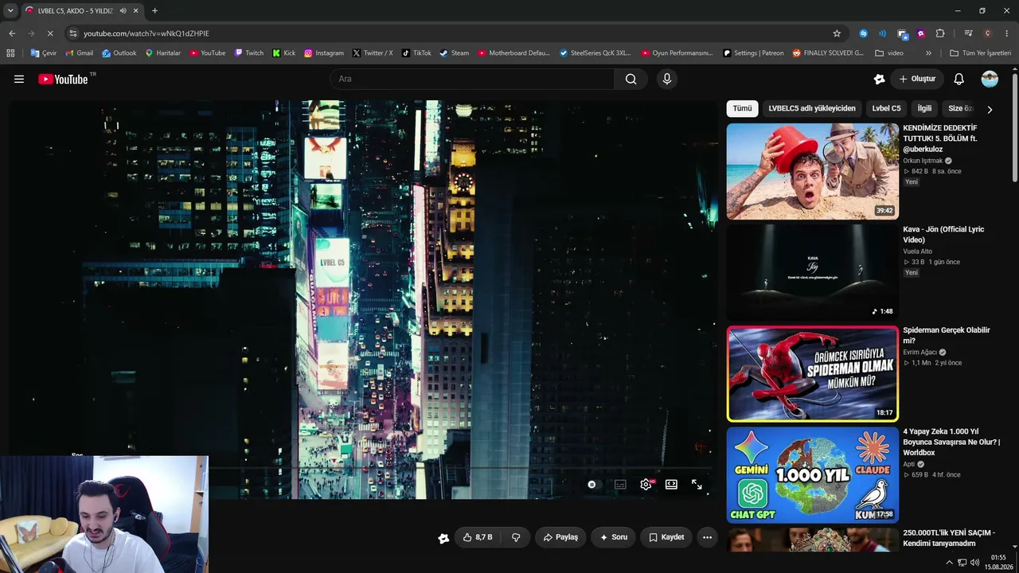The height and width of the screenshot is (573, 1019).
Task: Stop page loading with the X button
Action: [49, 33]
